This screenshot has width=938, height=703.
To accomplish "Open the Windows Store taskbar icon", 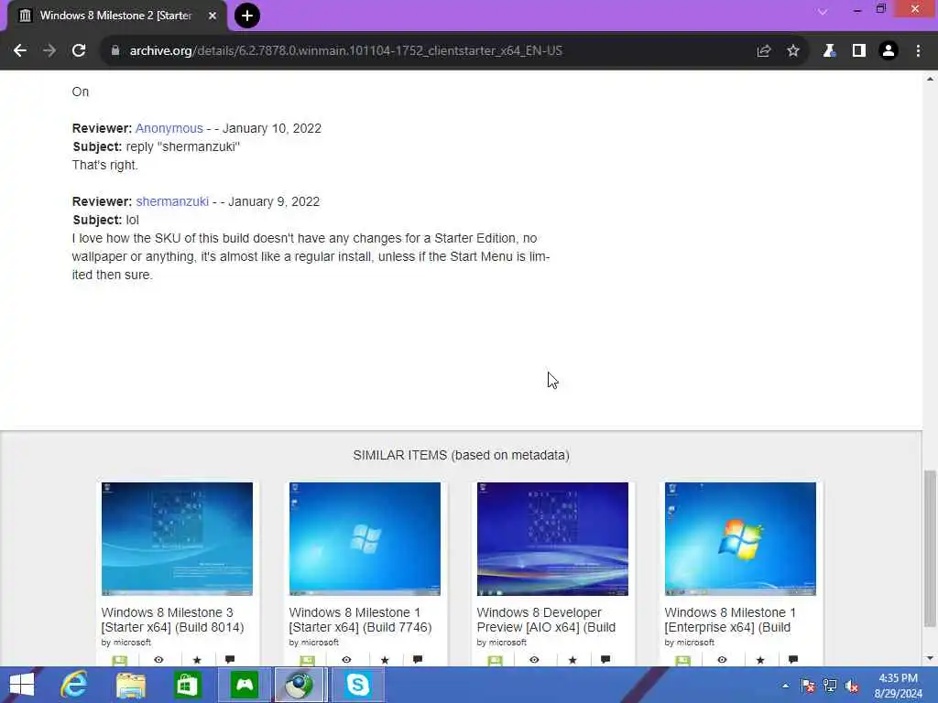I will point(187,685).
